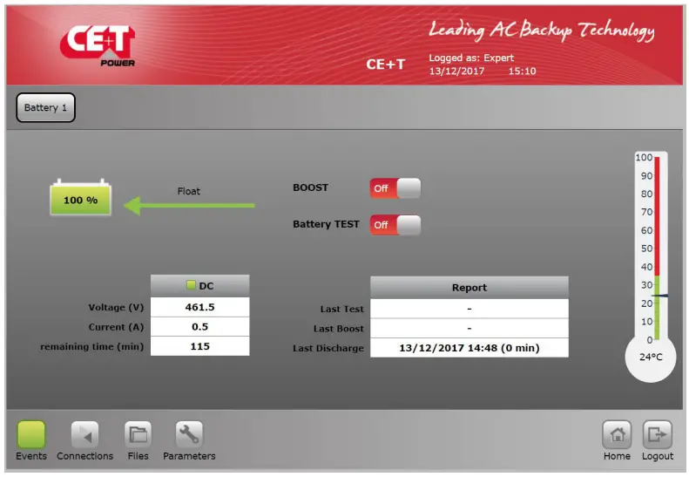
Task: Click the time 15:10 in header
Action: point(522,72)
